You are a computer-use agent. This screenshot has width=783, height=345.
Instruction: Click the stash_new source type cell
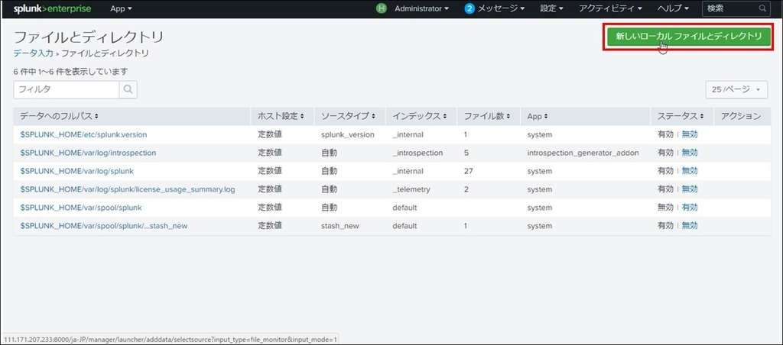(x=340, y=226)
